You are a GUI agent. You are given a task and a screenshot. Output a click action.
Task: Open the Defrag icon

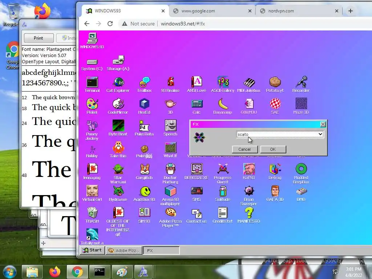(x=275, y=172)
